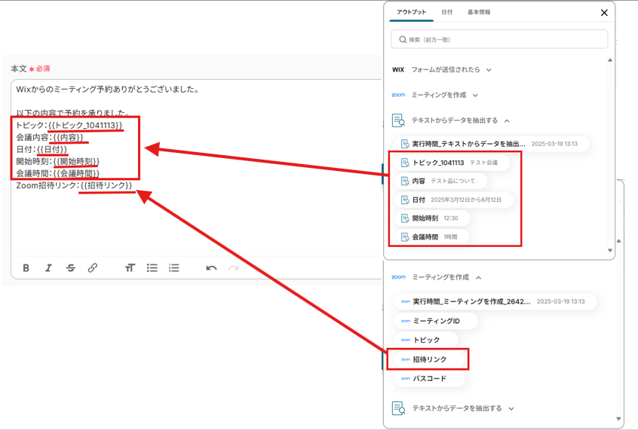Click the {{日付}} placeholder in body

pos(52,150)
